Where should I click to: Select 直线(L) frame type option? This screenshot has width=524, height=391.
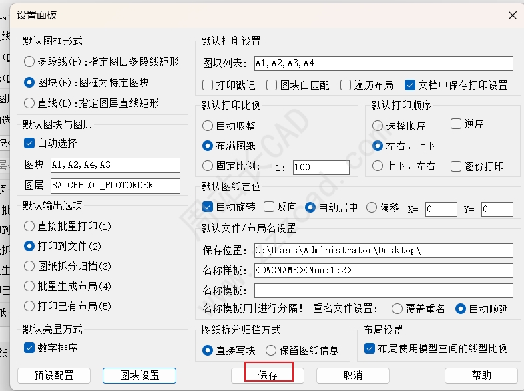29,103
